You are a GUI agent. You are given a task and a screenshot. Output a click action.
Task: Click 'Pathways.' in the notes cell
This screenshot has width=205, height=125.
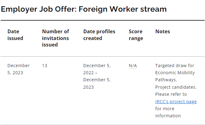click(166, 80)
